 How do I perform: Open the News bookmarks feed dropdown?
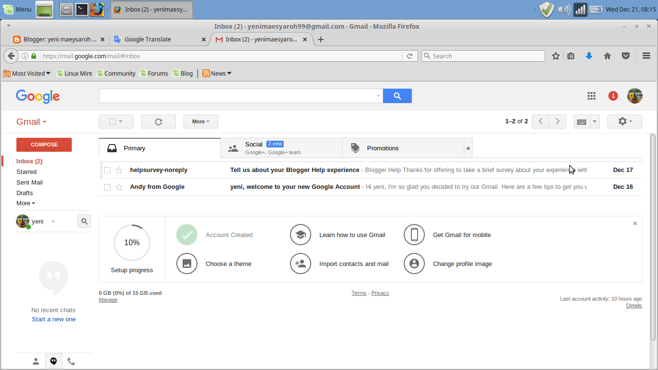[x=217, y=73]
